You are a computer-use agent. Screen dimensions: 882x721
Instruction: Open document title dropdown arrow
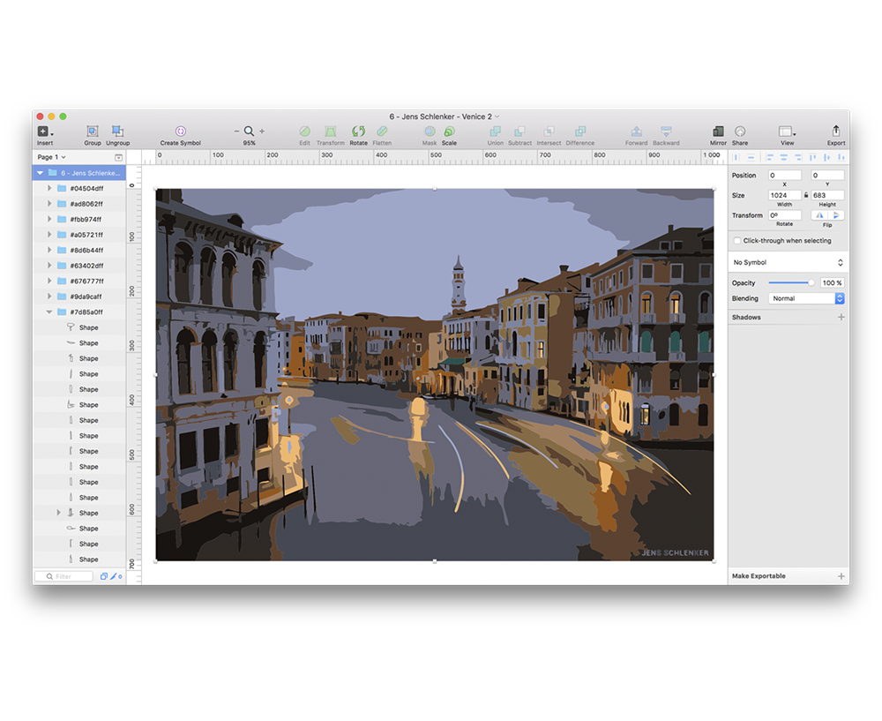497,116
